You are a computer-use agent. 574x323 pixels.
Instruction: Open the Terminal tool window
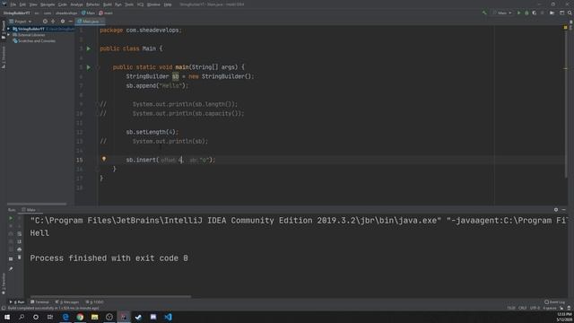pyautogui.click(x=39, y=302)
